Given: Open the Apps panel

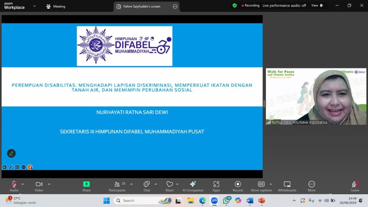Looking at the screenshot, I should (x=216, y=187).
